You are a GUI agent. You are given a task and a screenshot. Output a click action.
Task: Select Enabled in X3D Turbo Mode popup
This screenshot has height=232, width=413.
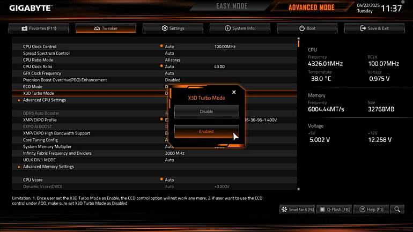(x=206, y=131)
